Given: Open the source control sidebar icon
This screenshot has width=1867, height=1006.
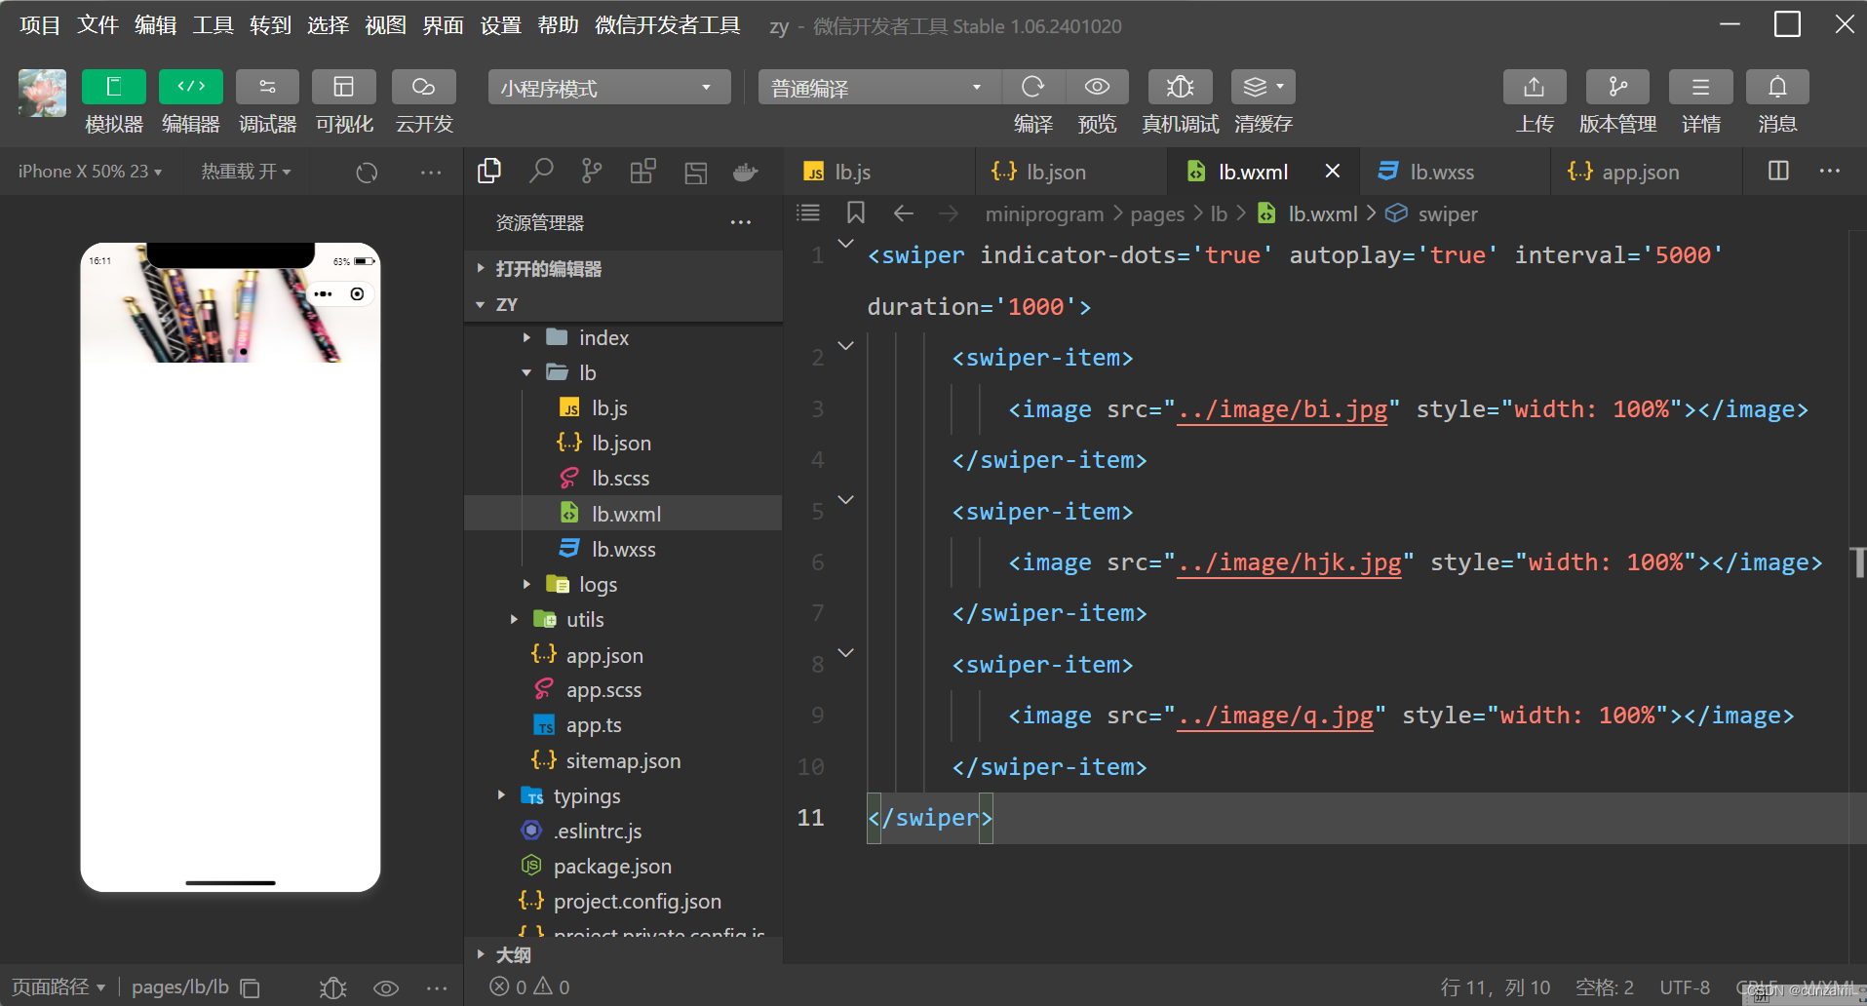Looking at the screenshot, I should (x=592, y=172).
